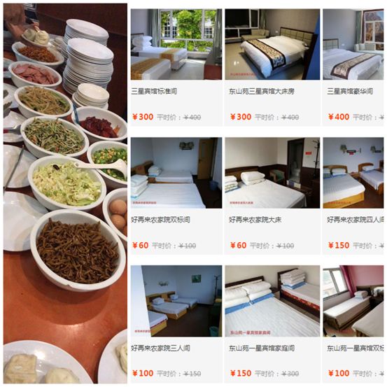Open 好再来农家院三人间 room photo

point(176,301)
